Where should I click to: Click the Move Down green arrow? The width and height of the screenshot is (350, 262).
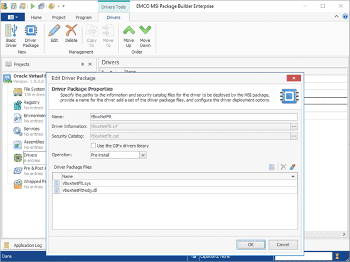point(145,30)
